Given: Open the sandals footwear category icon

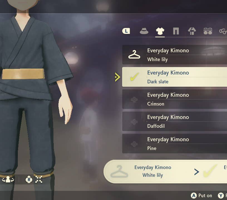Looking at the screenshot, I should pyautogui.click(x=208, y=31).
